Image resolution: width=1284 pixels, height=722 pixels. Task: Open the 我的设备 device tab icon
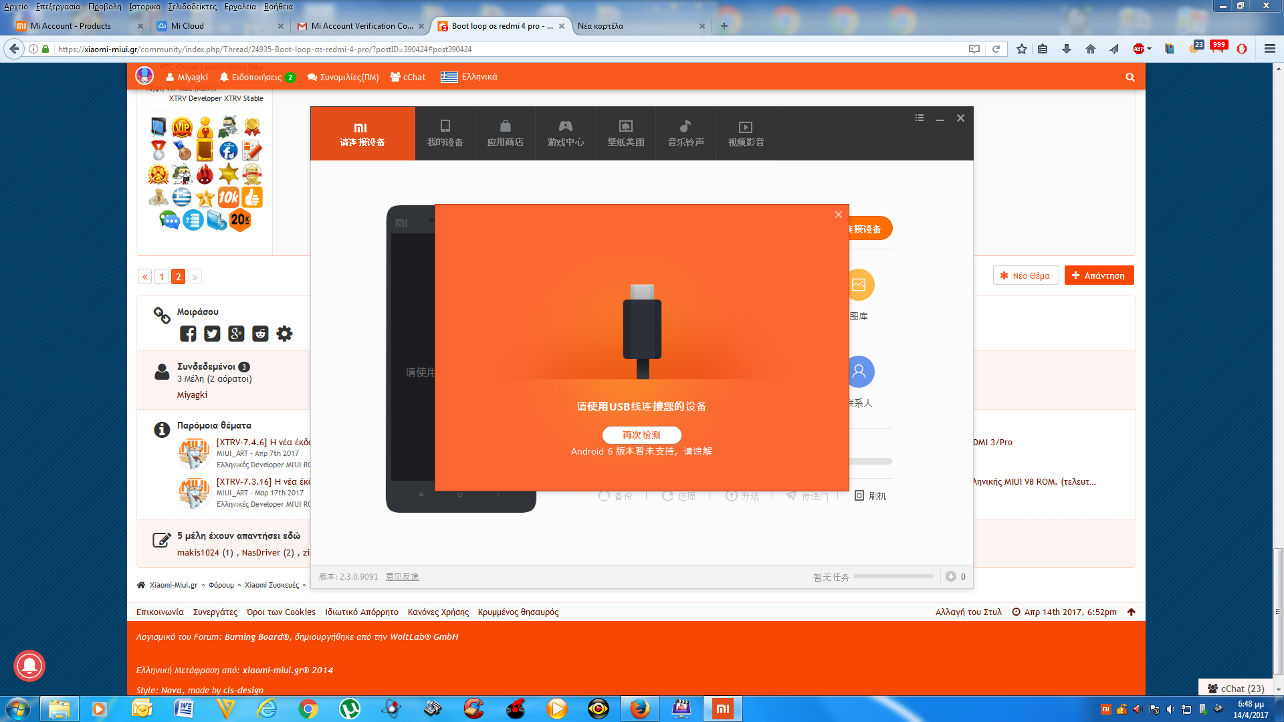[x=445, y=126]
